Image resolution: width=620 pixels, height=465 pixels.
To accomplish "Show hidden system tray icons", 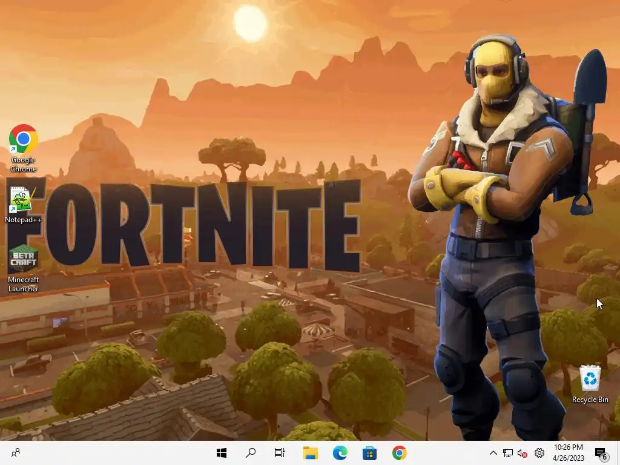I will tap(493, 453).
